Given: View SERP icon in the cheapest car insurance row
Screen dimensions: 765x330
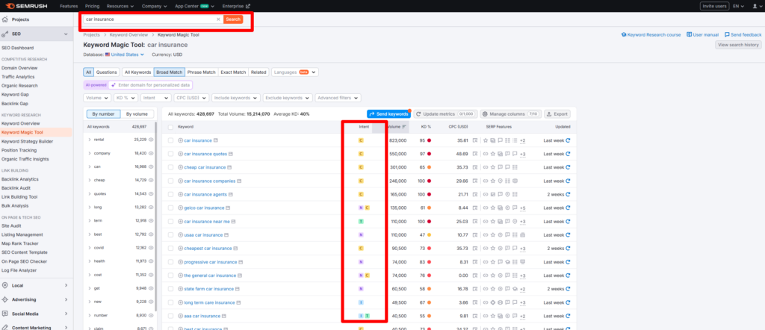Looking at the screenshot, I should pyautogui.click(x=476, y=249).
